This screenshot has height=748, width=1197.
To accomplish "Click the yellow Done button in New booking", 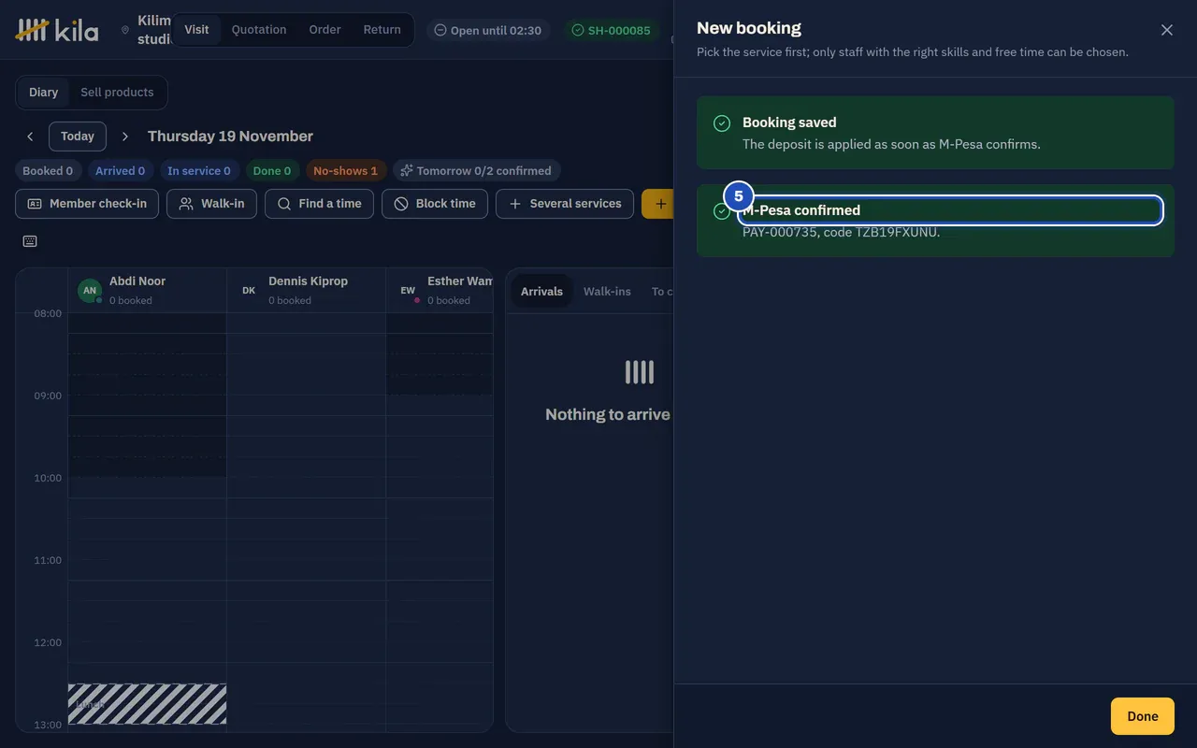I will [1143, 716].
